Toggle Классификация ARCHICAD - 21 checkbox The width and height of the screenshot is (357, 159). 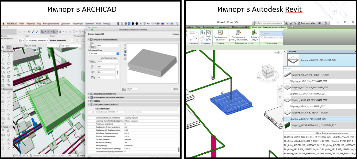(x=93, y=112)
